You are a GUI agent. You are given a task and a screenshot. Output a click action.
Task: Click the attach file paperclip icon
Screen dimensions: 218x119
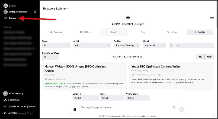click(75, 110)
